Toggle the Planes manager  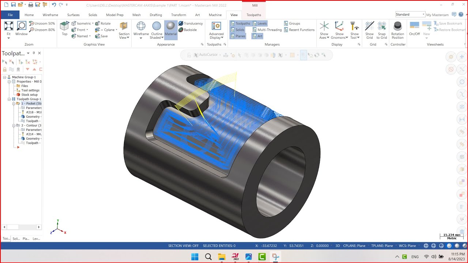pyautogui.click(x=238, y=36)
